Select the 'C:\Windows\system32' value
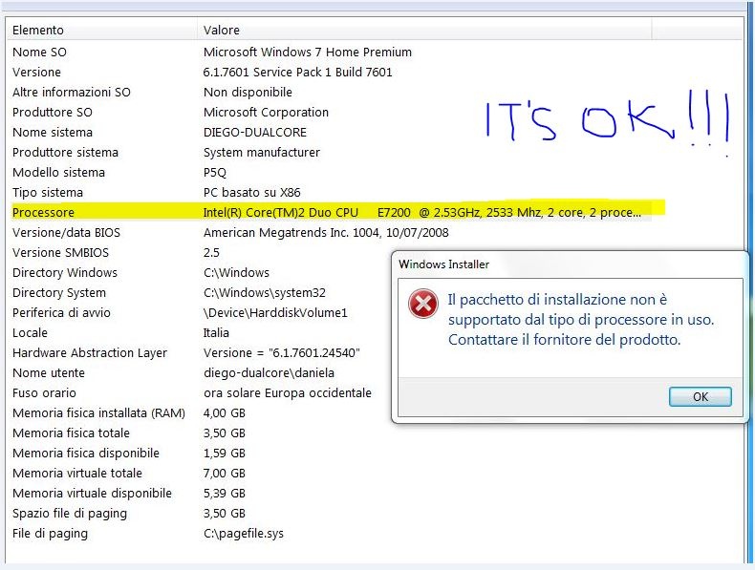 click(265, 293)
